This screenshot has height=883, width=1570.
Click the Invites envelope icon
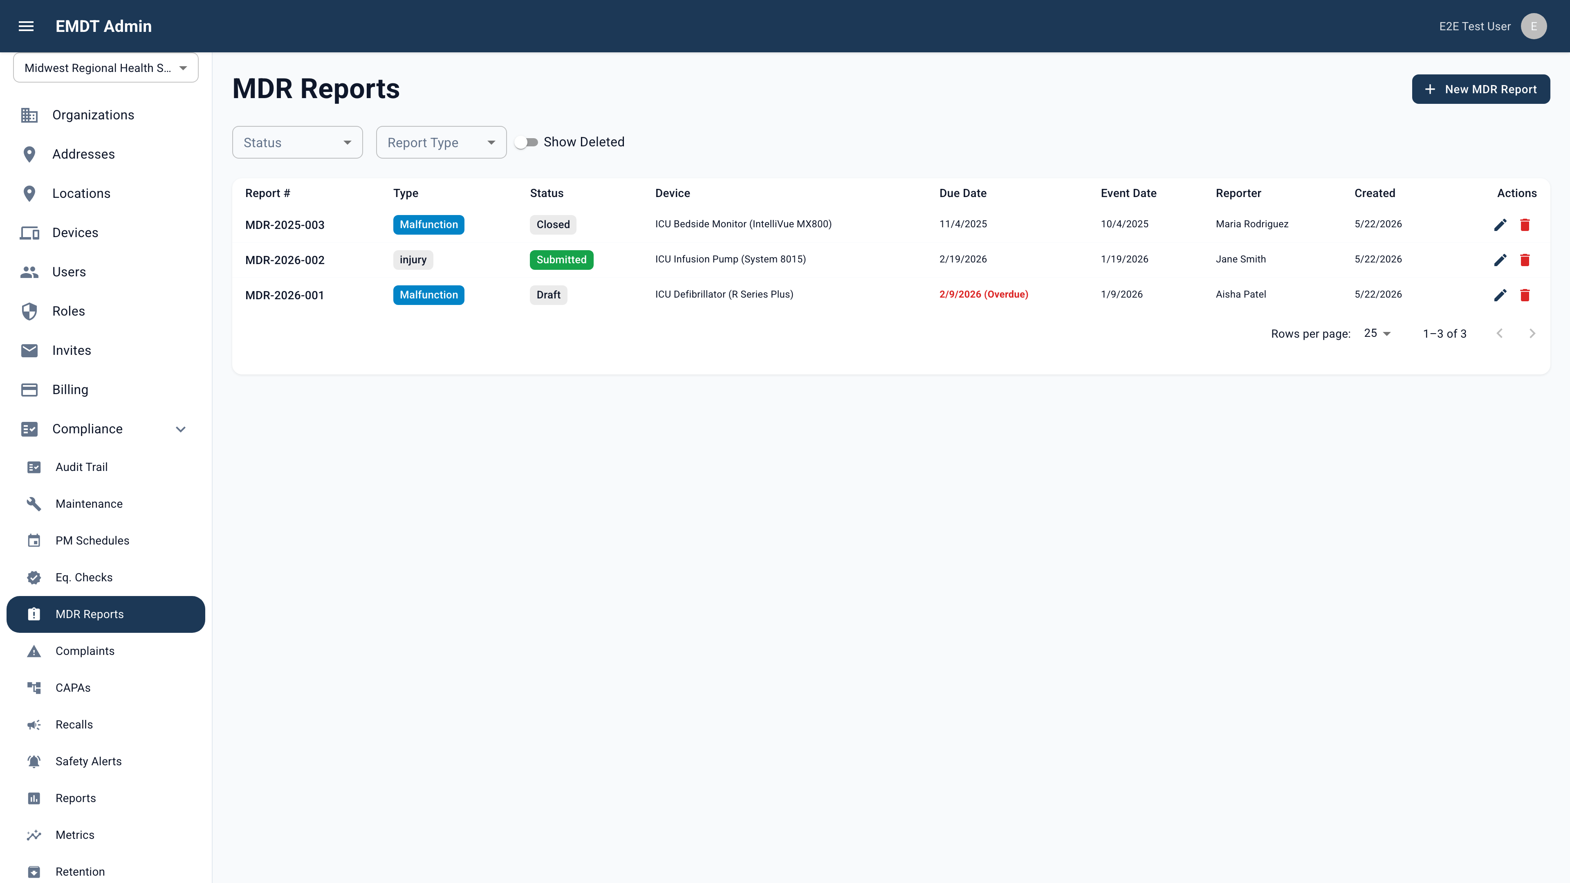[29, 350]
